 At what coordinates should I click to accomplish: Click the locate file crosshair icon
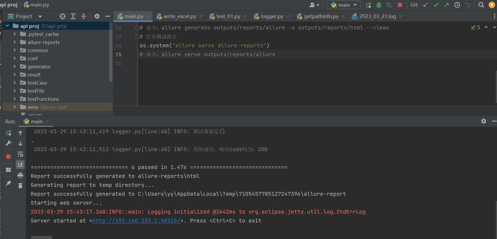tap(63, 16)
